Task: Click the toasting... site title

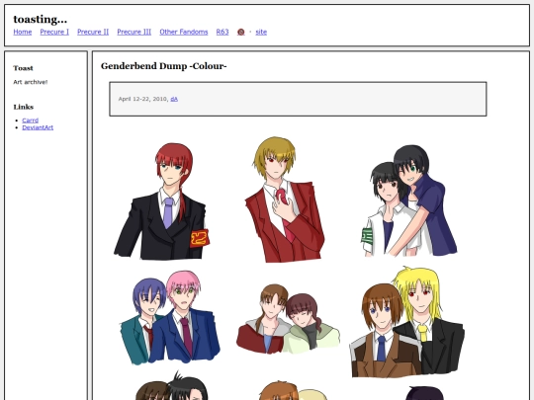Action: (41, 19)
